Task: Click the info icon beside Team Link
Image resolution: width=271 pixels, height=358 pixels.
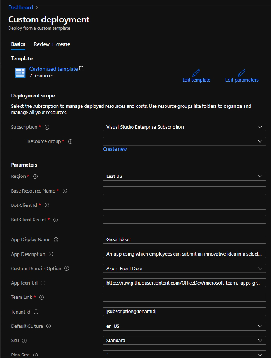Action: coord(42,297)
